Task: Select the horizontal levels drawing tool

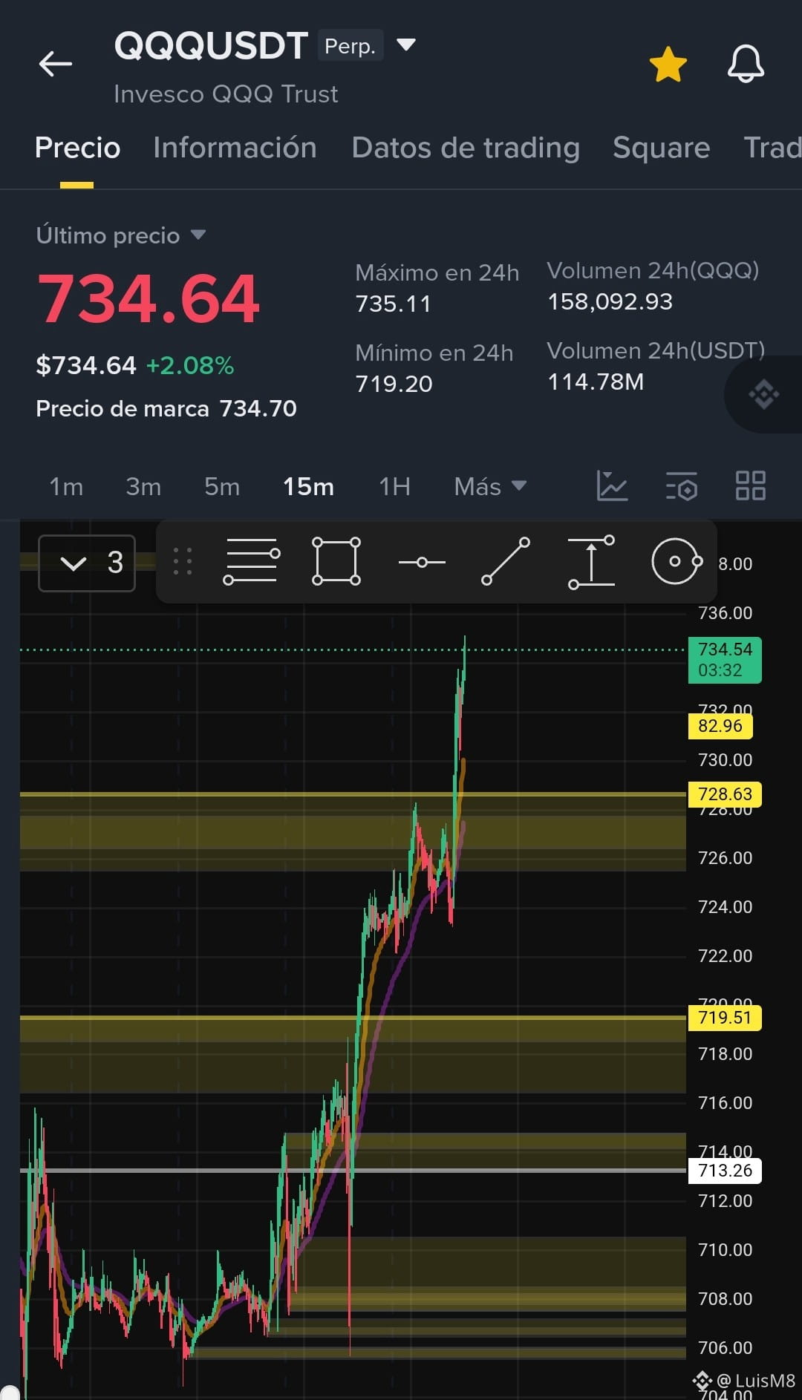Action: pos(252,562)
